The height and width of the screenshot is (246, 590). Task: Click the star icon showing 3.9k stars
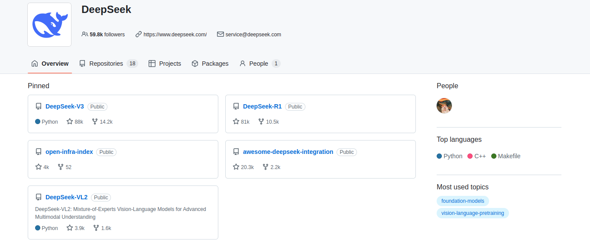(70, 228)
